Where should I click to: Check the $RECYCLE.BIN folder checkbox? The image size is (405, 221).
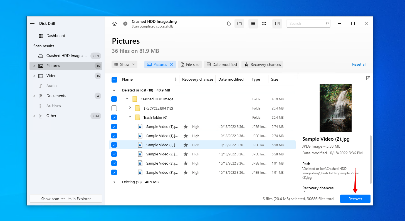point(114,108)
